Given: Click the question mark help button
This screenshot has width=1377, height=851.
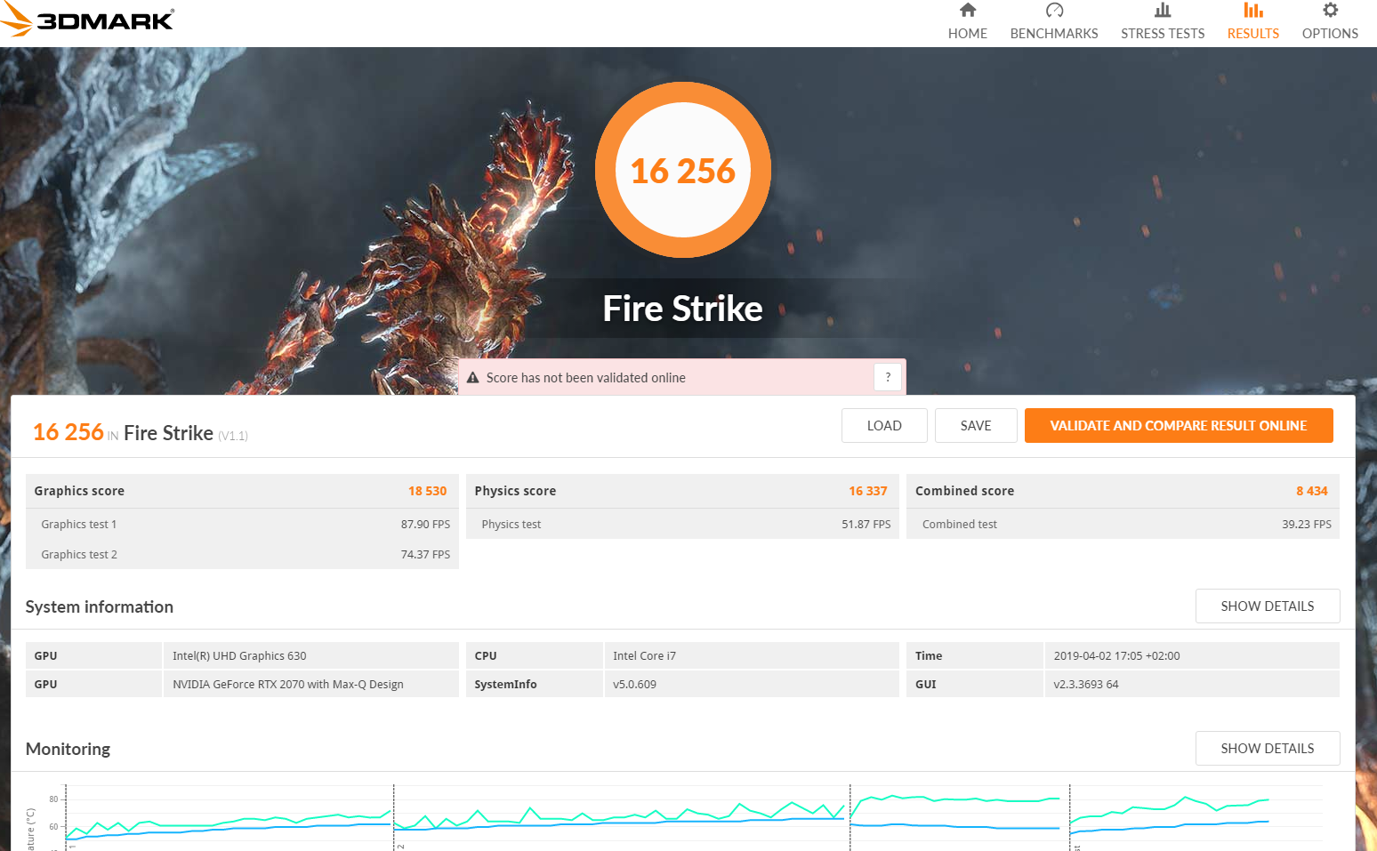Looking at the screenshot, I should point(888,377).
